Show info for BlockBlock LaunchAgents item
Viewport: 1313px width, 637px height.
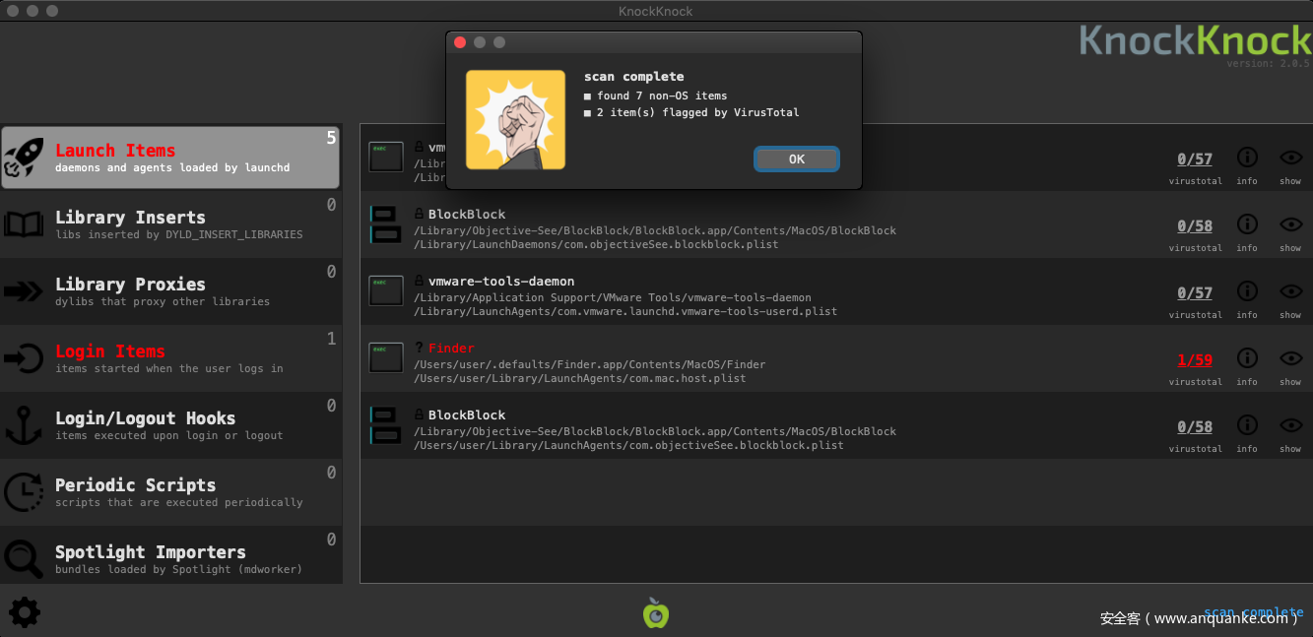click(x=1247, y=425)
